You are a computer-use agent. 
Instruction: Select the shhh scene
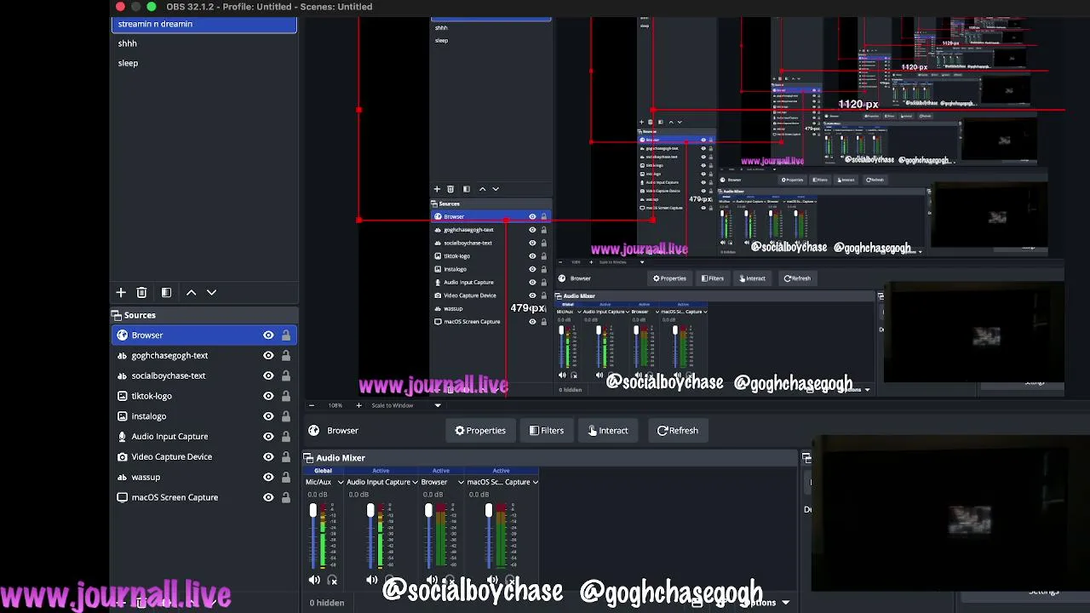pos(204,43)
